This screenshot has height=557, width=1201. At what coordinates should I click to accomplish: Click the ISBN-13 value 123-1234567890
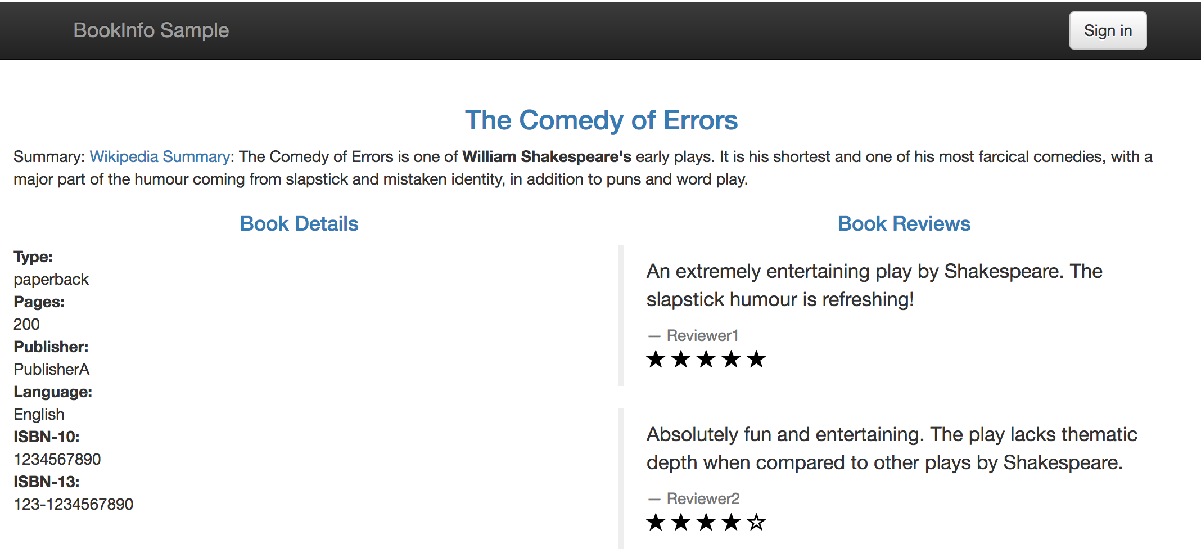click(74, 504)
